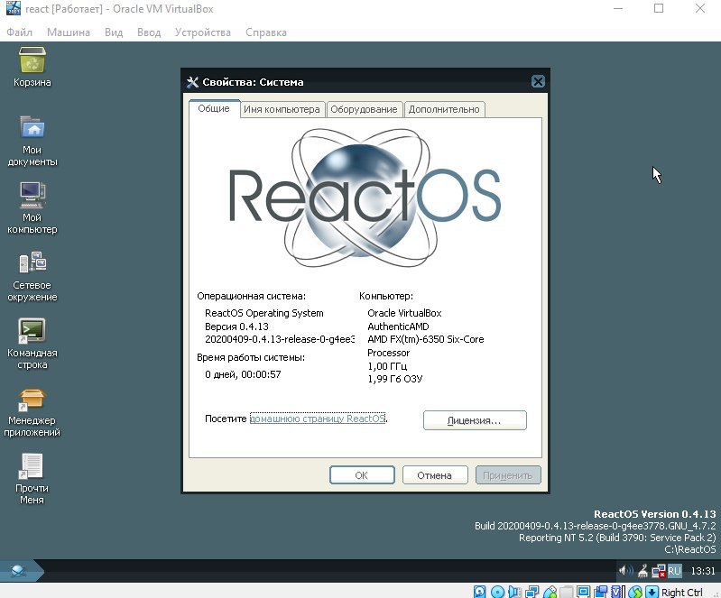Switch to the Дополнительно tab
The image size is (721, 598).
(x=444, y=109)
